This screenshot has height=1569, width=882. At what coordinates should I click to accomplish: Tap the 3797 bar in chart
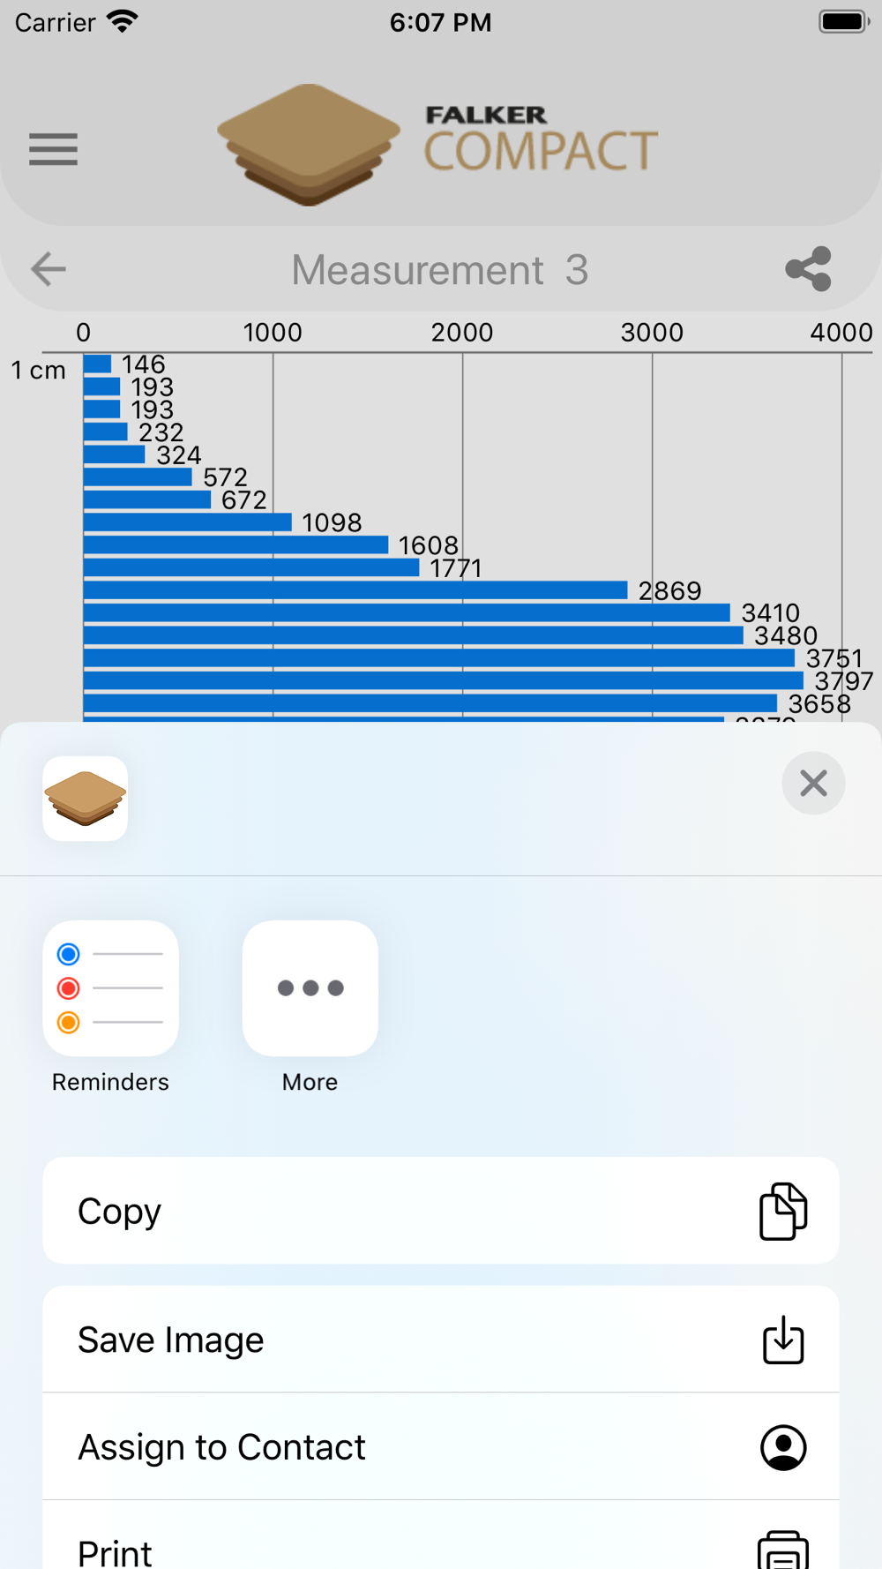pyautogui.click(x=444, y=680)
